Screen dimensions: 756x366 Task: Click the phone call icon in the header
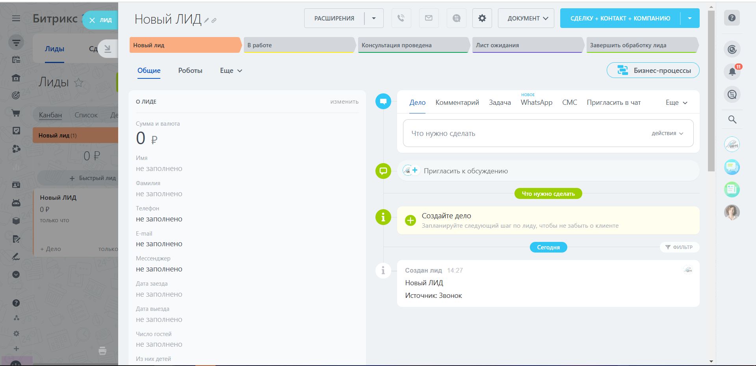[x=401, y=18]
